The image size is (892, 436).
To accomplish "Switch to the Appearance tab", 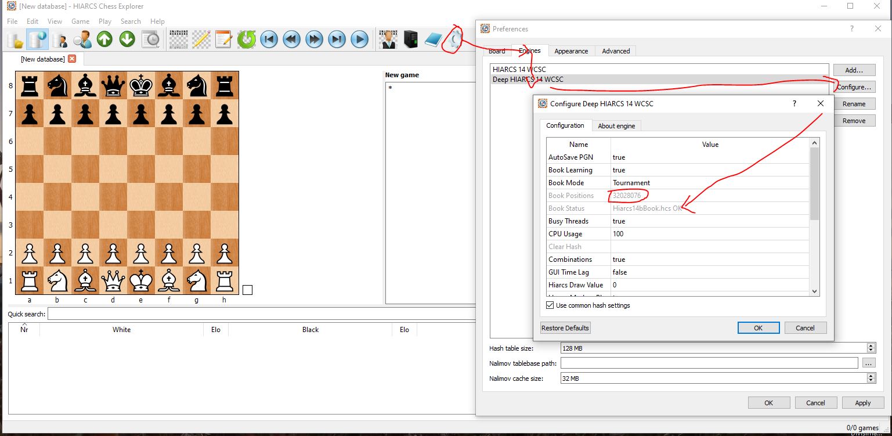I will pos(571,51).
